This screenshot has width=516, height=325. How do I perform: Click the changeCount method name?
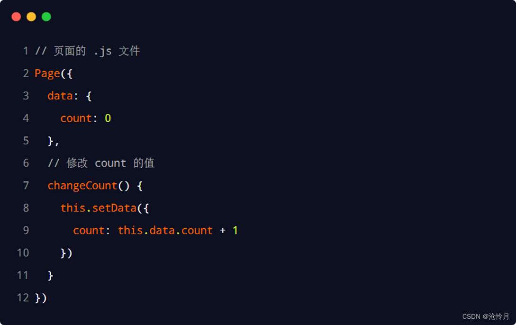[82, 186]
